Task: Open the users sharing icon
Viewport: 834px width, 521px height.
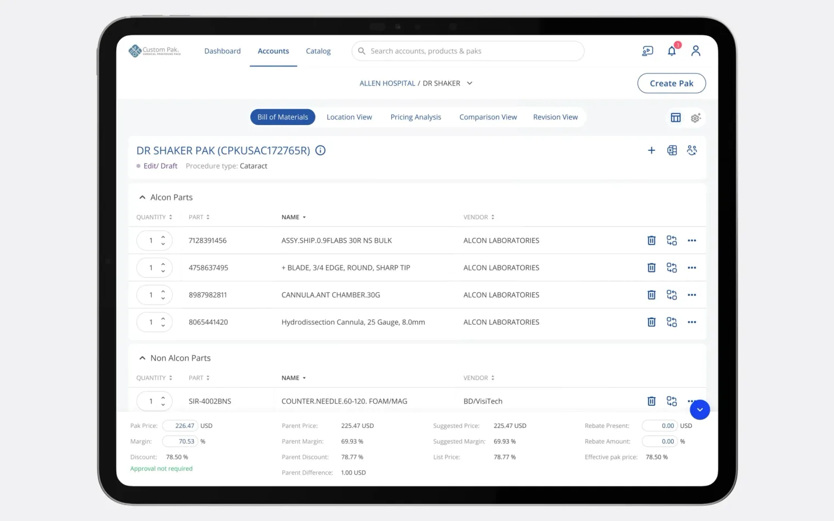Action: (692, 150)
